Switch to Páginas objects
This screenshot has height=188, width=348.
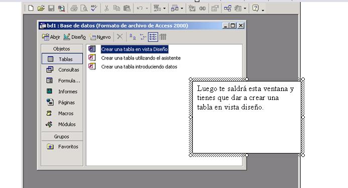[x=62, y=102]
